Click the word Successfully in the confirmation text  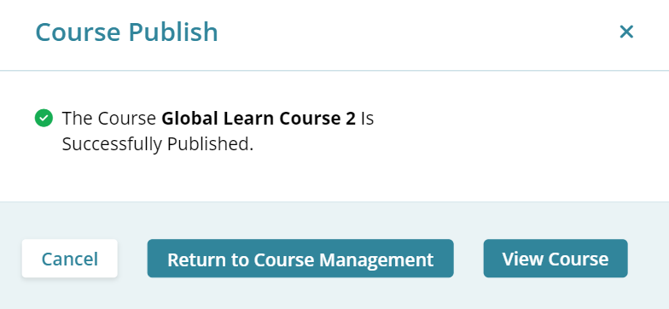113,144
